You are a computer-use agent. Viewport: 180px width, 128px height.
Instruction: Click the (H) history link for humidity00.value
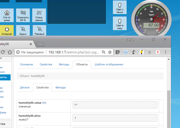pyautogui.click(x=44, y=103)
